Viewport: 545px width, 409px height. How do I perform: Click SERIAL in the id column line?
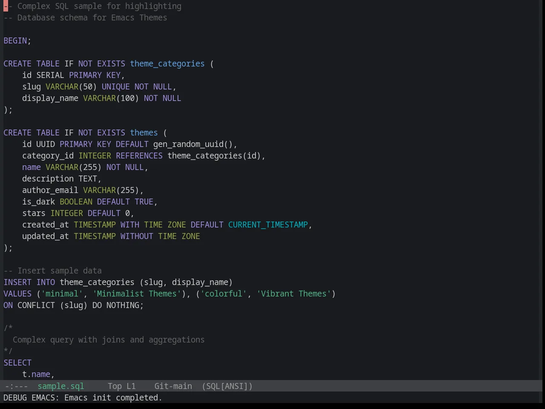tap(50, 75)
